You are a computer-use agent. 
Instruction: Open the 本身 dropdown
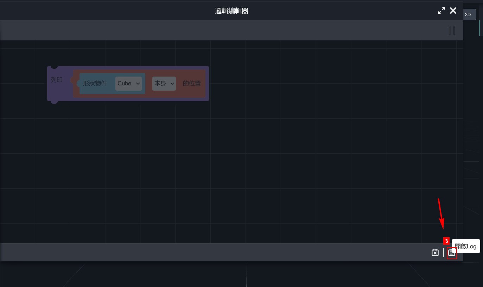pyautogui.click(x=164, y=84)
